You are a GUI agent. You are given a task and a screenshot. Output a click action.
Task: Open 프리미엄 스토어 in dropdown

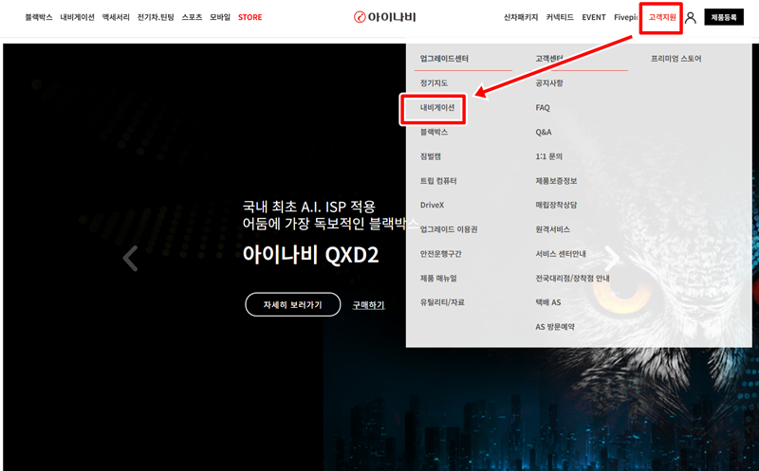(x=676, y=59)
